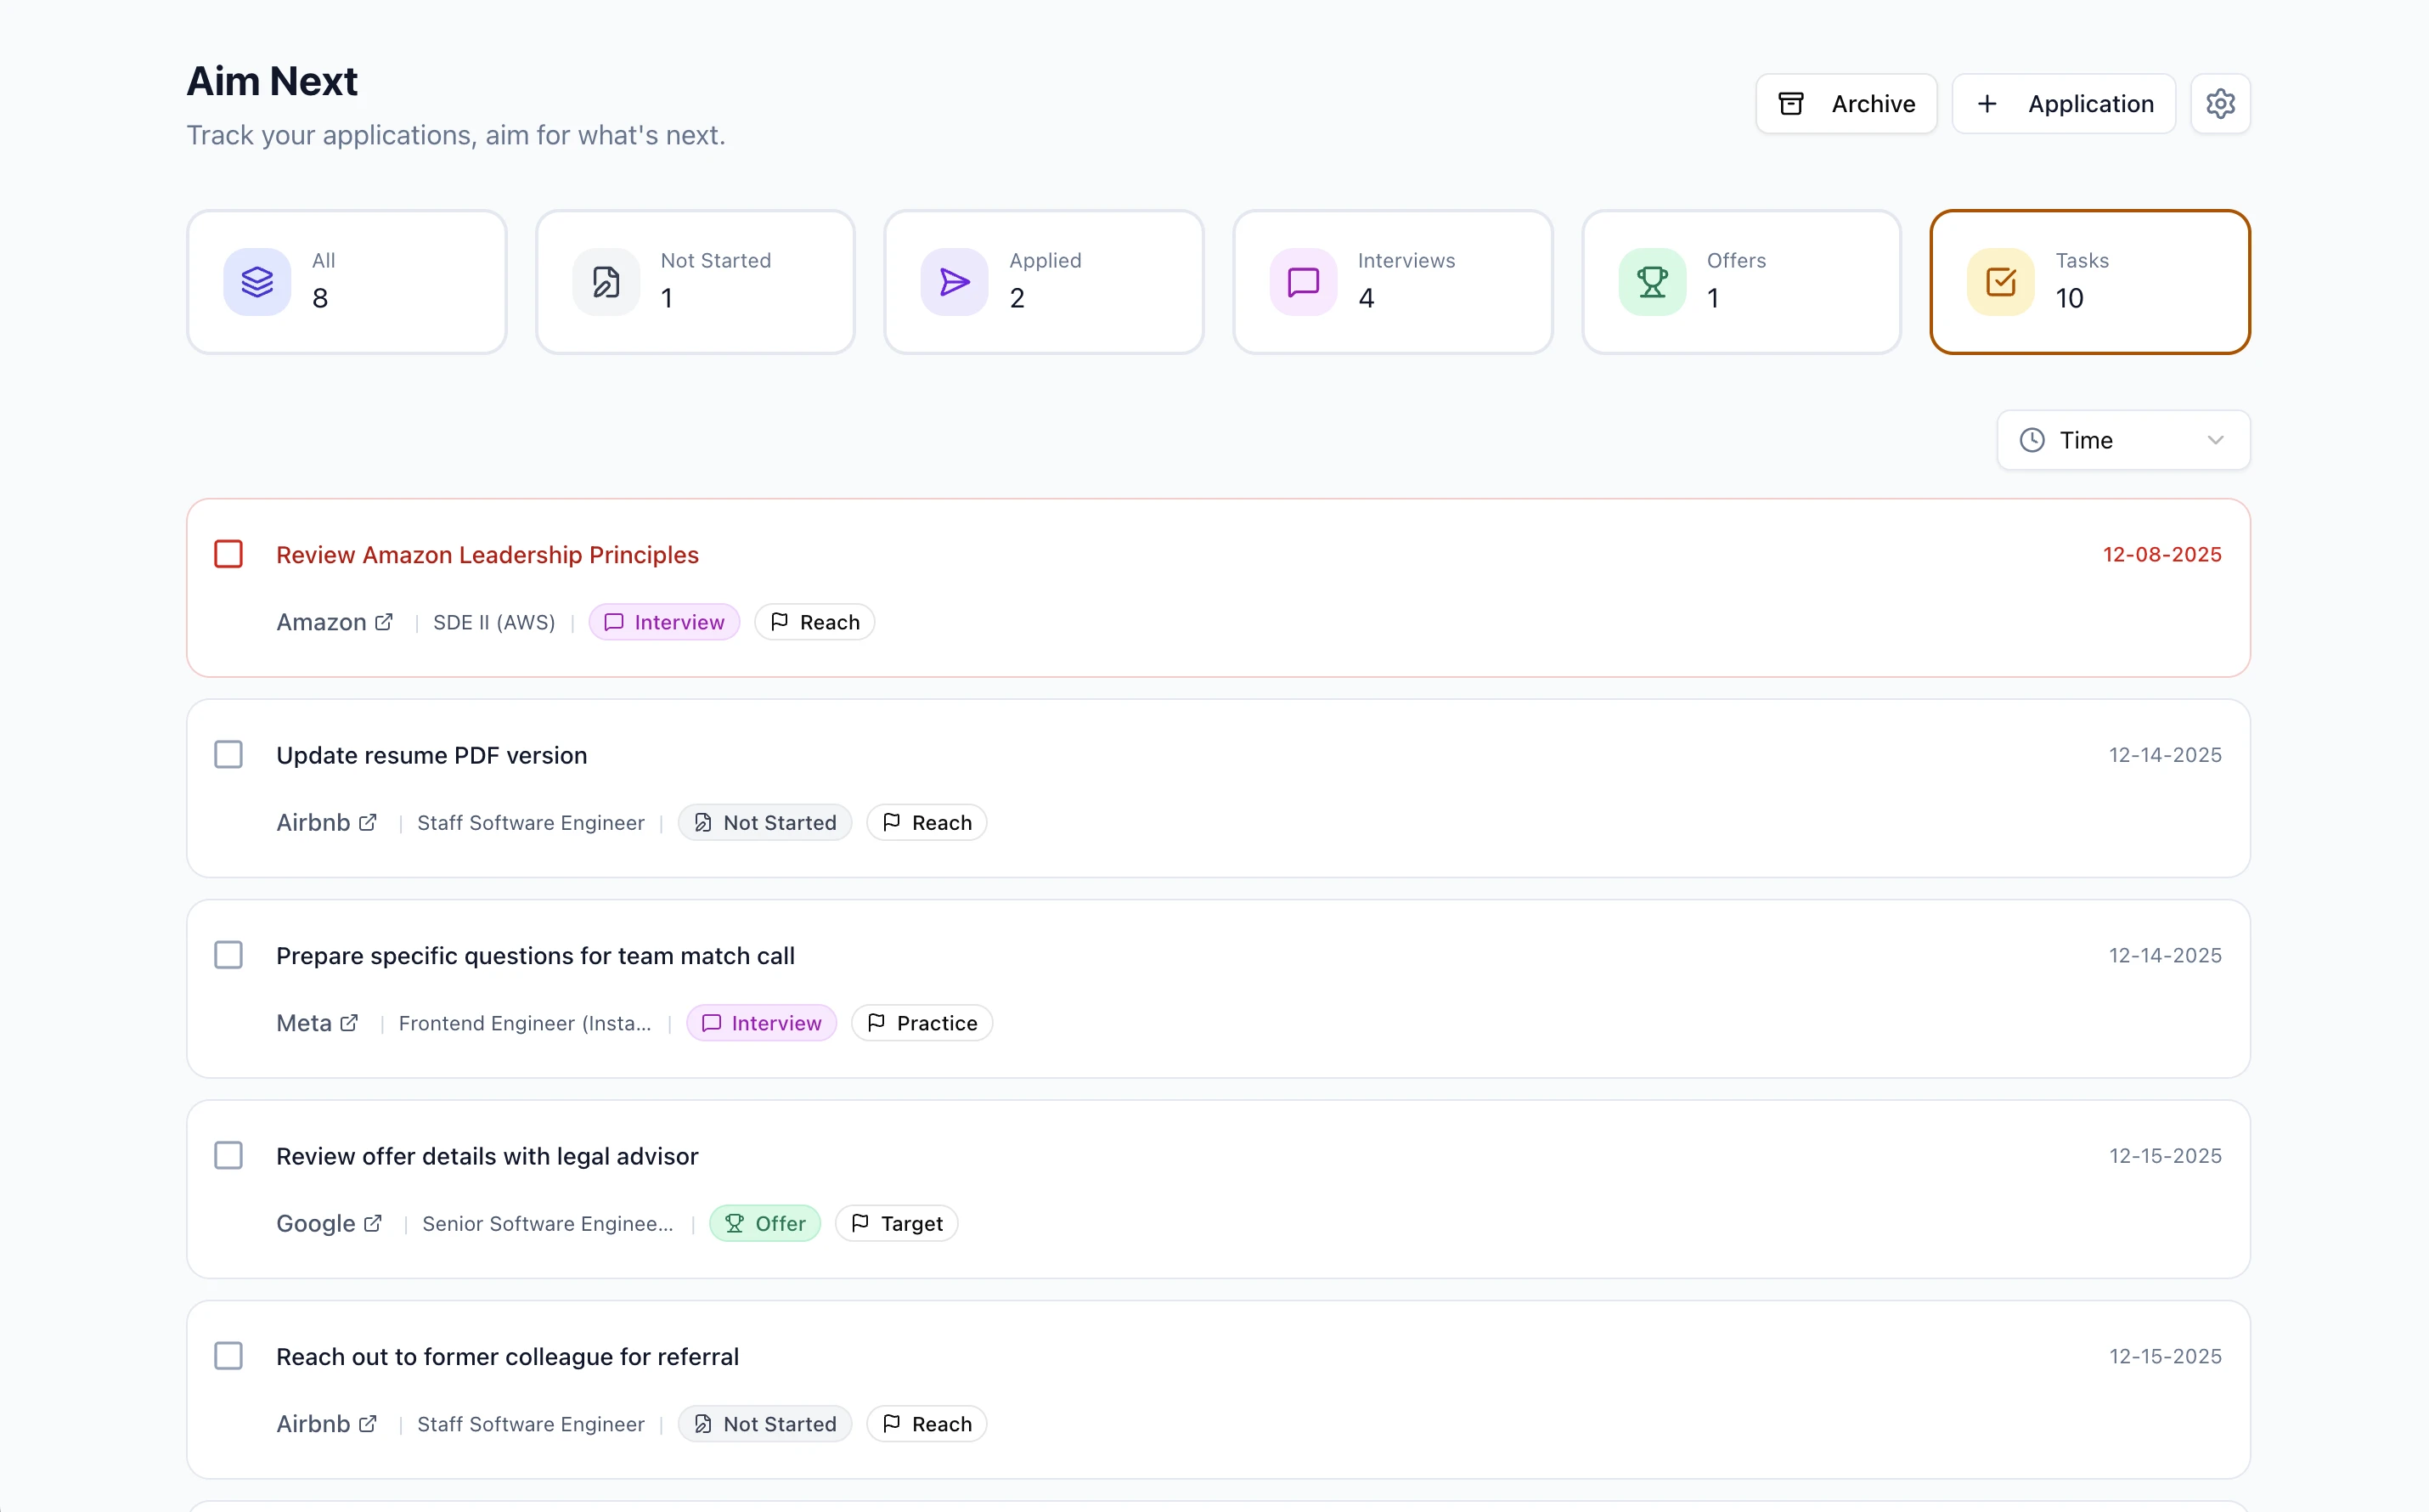Viewport: 2429px width, 1512px height.
Task: Expand the chevron on the Time selector
Action: [2216, 439]
